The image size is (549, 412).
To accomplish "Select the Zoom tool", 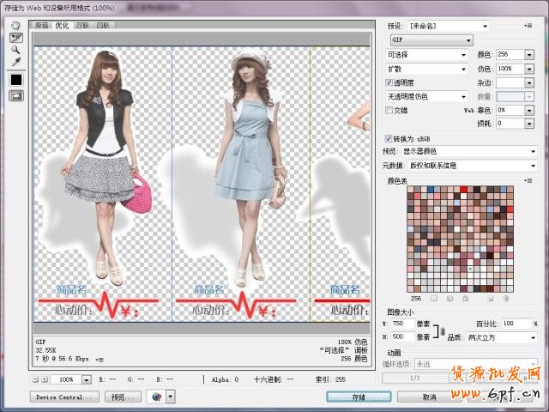I will pos(16,50).
